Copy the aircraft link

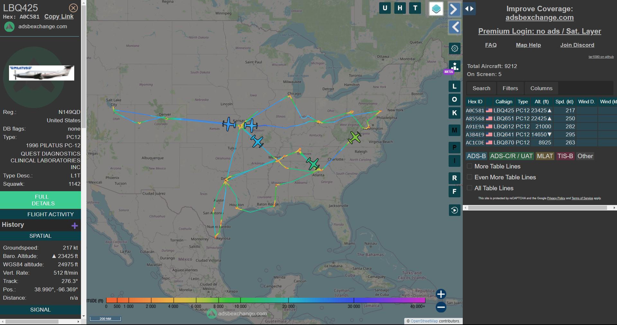[x=59, y=17]
